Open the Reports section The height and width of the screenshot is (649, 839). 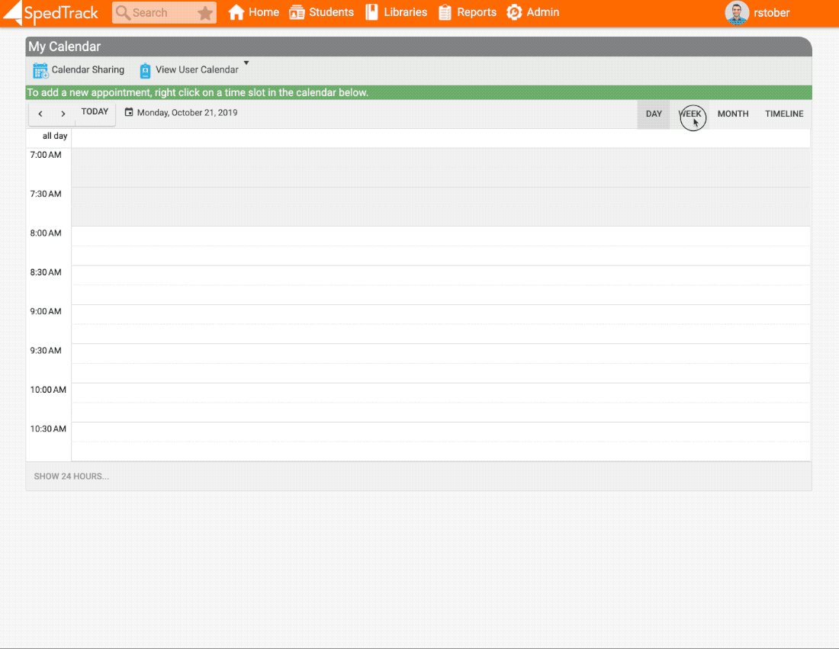tap(468, 13)
